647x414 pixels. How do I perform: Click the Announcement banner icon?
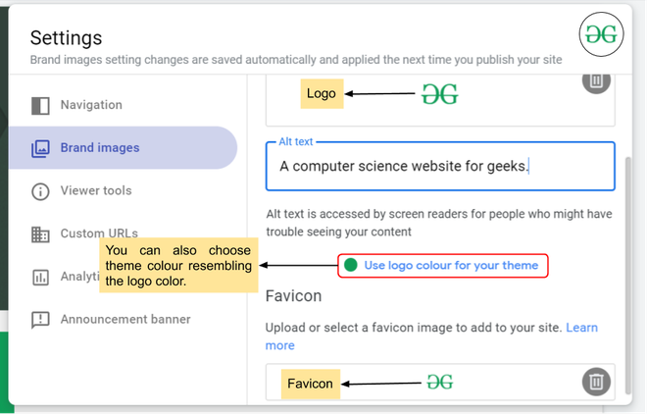40,320
